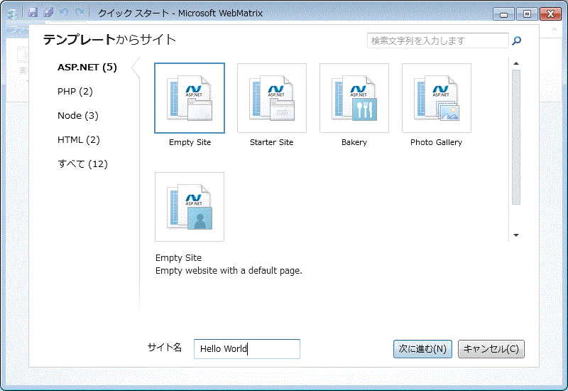Click description 'Empty website with a default page.'

(x=229, y=271)
